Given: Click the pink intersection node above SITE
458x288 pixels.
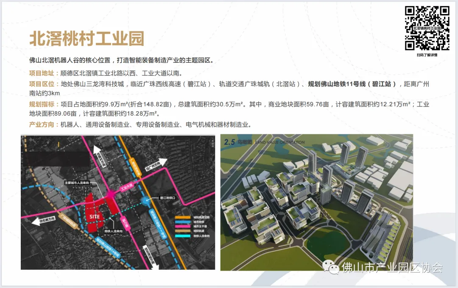Looking at the screenshot, I should tap(111, 195).
